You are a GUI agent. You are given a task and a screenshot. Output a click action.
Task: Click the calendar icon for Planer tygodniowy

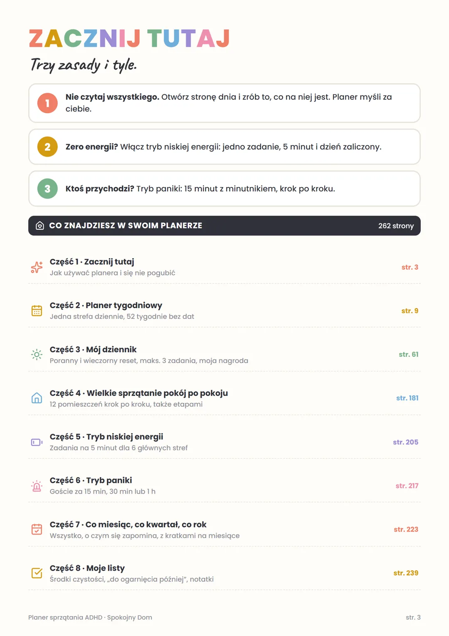coord(37,311)
